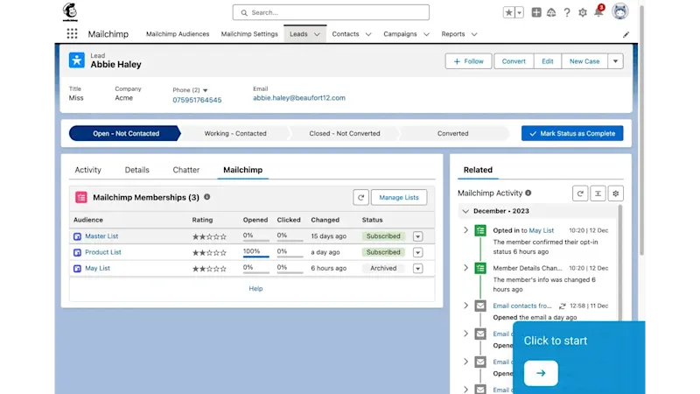
Task: Select the Mailchimp record tab
Action: tap(243, 170)
